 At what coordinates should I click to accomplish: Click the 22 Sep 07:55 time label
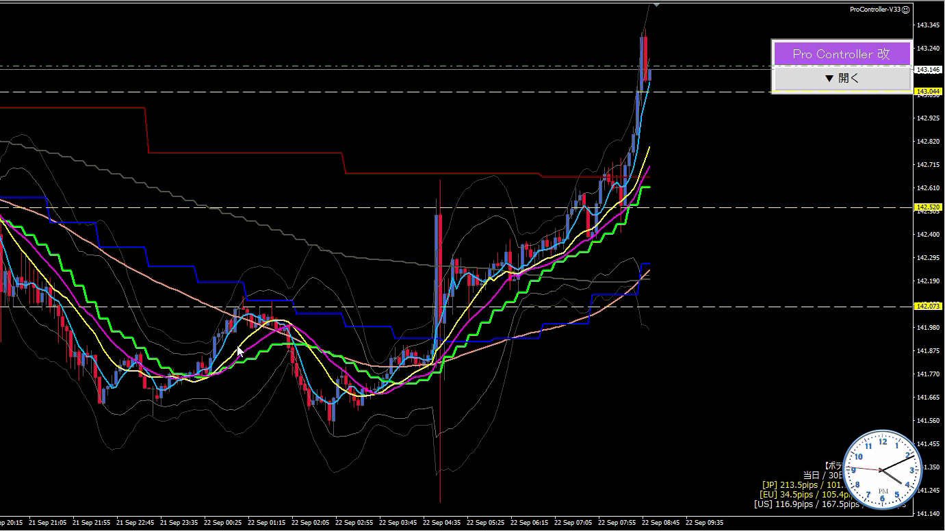617,523
